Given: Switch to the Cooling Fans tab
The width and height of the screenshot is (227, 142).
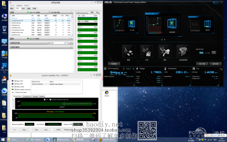Looking at the screenshot, I should [27, 96].
